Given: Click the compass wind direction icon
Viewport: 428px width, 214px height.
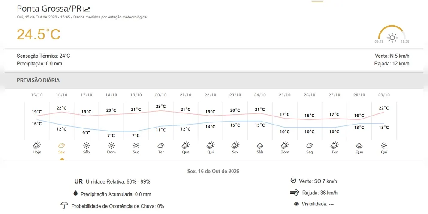Looking at the screenshot, I should (293, 180).
